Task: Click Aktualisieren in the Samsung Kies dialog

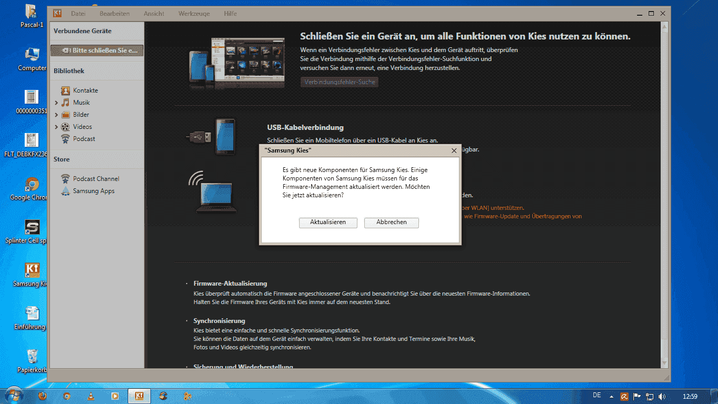Action: coord(328,223)
